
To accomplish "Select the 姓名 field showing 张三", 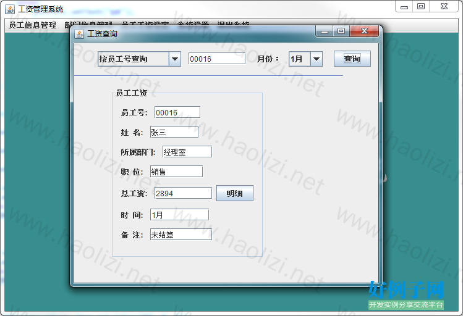I will (x=173, y=132).
